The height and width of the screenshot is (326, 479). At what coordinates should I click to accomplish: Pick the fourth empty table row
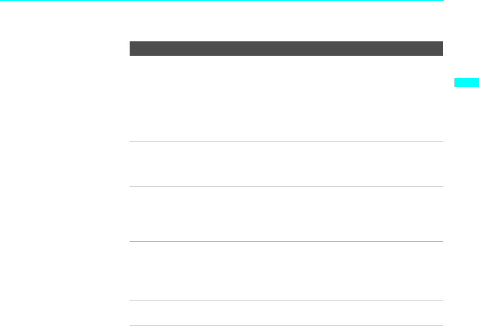[x=286, y=270]
